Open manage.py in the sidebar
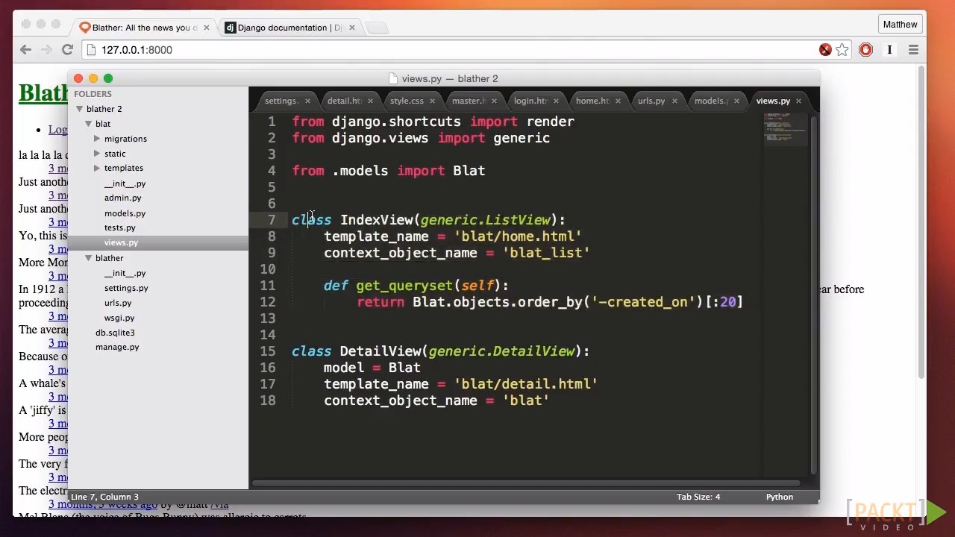 pyautogui.click(x=117, y=347)
